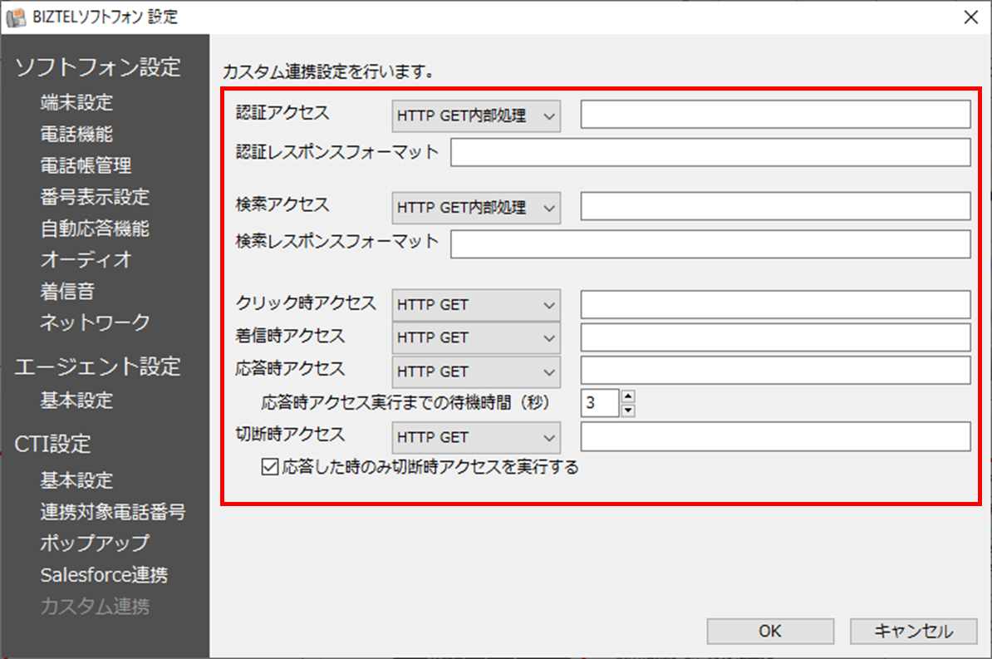The image size is (992, 659).
Task: Open the クリック時アクセス HTTP GET dropdown
Action: 475,305
